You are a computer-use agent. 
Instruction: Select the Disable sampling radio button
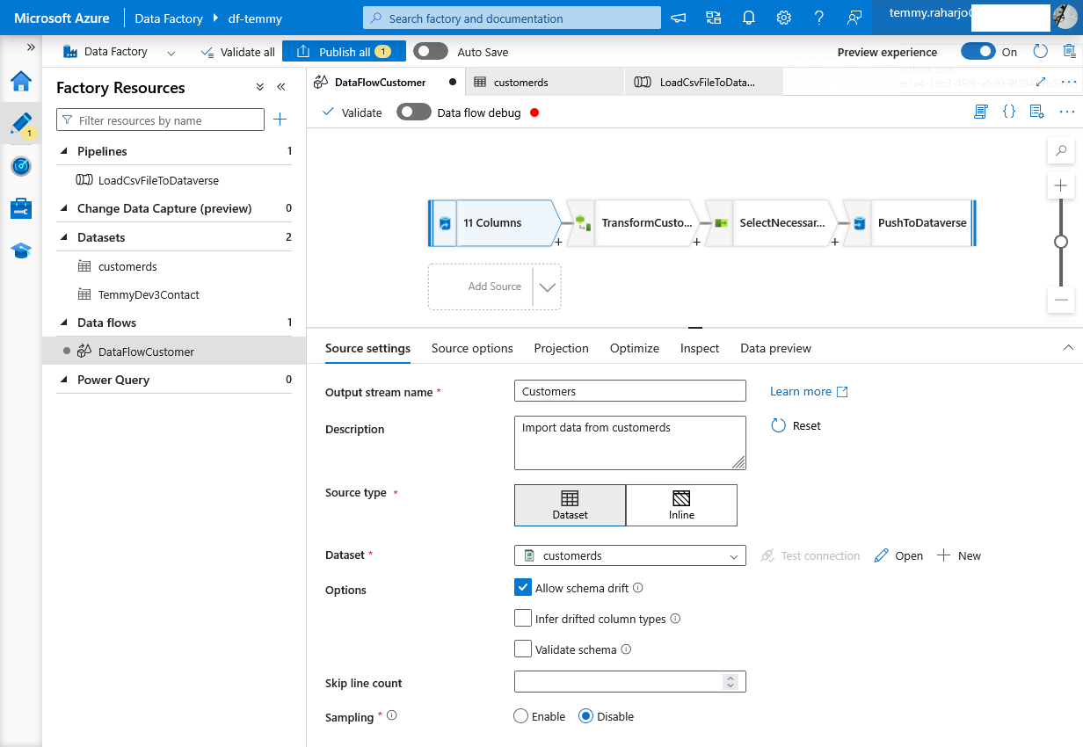585,716
